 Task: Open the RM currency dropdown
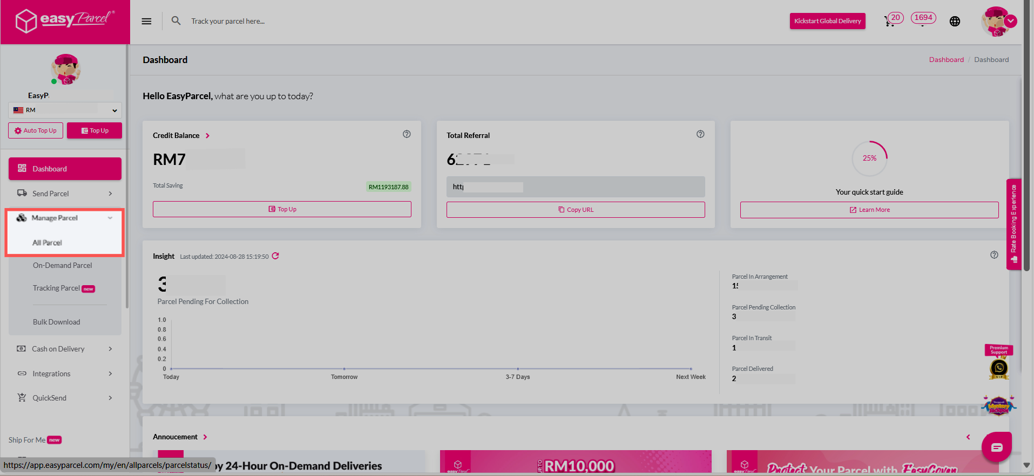click(65, 110)
